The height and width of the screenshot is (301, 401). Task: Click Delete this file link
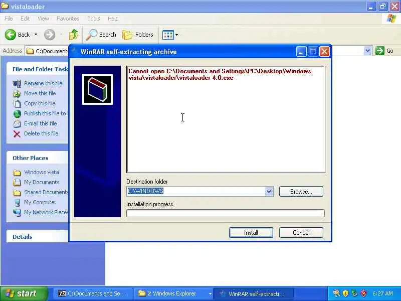coord(41,133)
